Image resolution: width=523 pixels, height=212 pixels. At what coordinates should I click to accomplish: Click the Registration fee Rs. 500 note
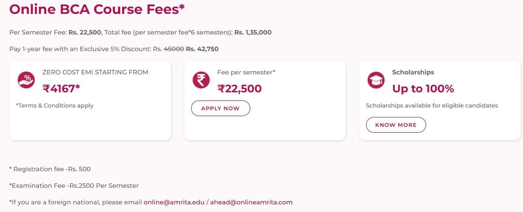click(x=50, y=169)
